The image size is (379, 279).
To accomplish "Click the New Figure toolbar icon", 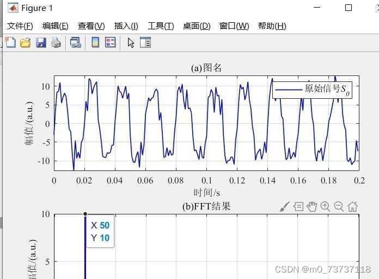I will click(x=10, y=43).
